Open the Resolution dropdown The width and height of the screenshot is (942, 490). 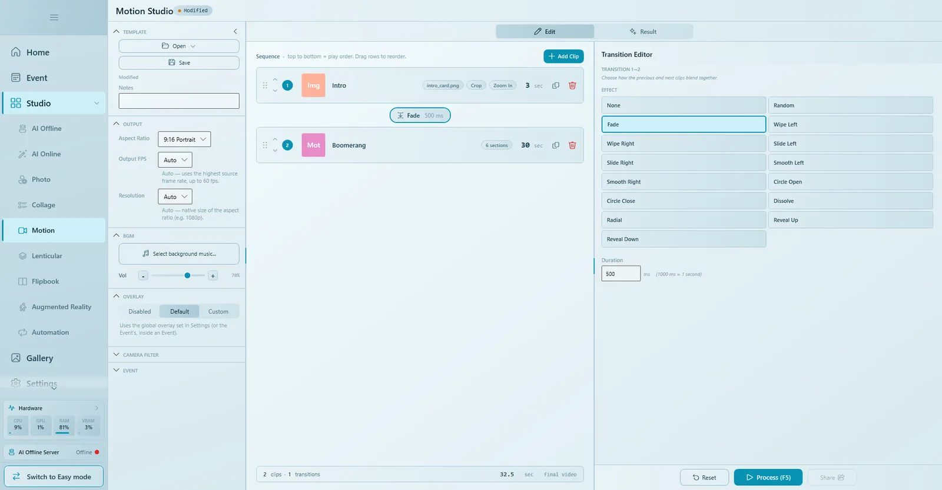click(175, 196)
